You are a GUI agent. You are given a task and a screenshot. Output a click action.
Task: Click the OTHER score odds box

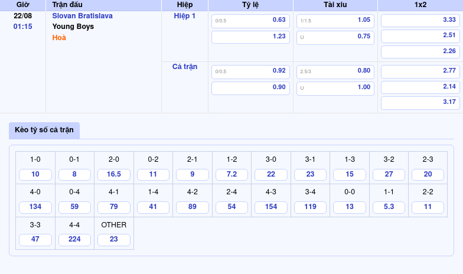(x=114, y=240)
